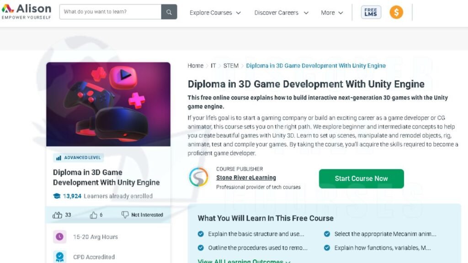This screenshot has height=263, width=468.
Task: Click the Diploma in 3D Game Development breadcrumb
Action: 316,66
